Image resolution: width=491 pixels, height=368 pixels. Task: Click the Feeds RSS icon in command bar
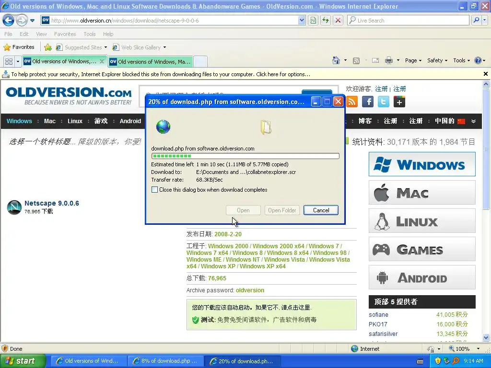[356, 61]
